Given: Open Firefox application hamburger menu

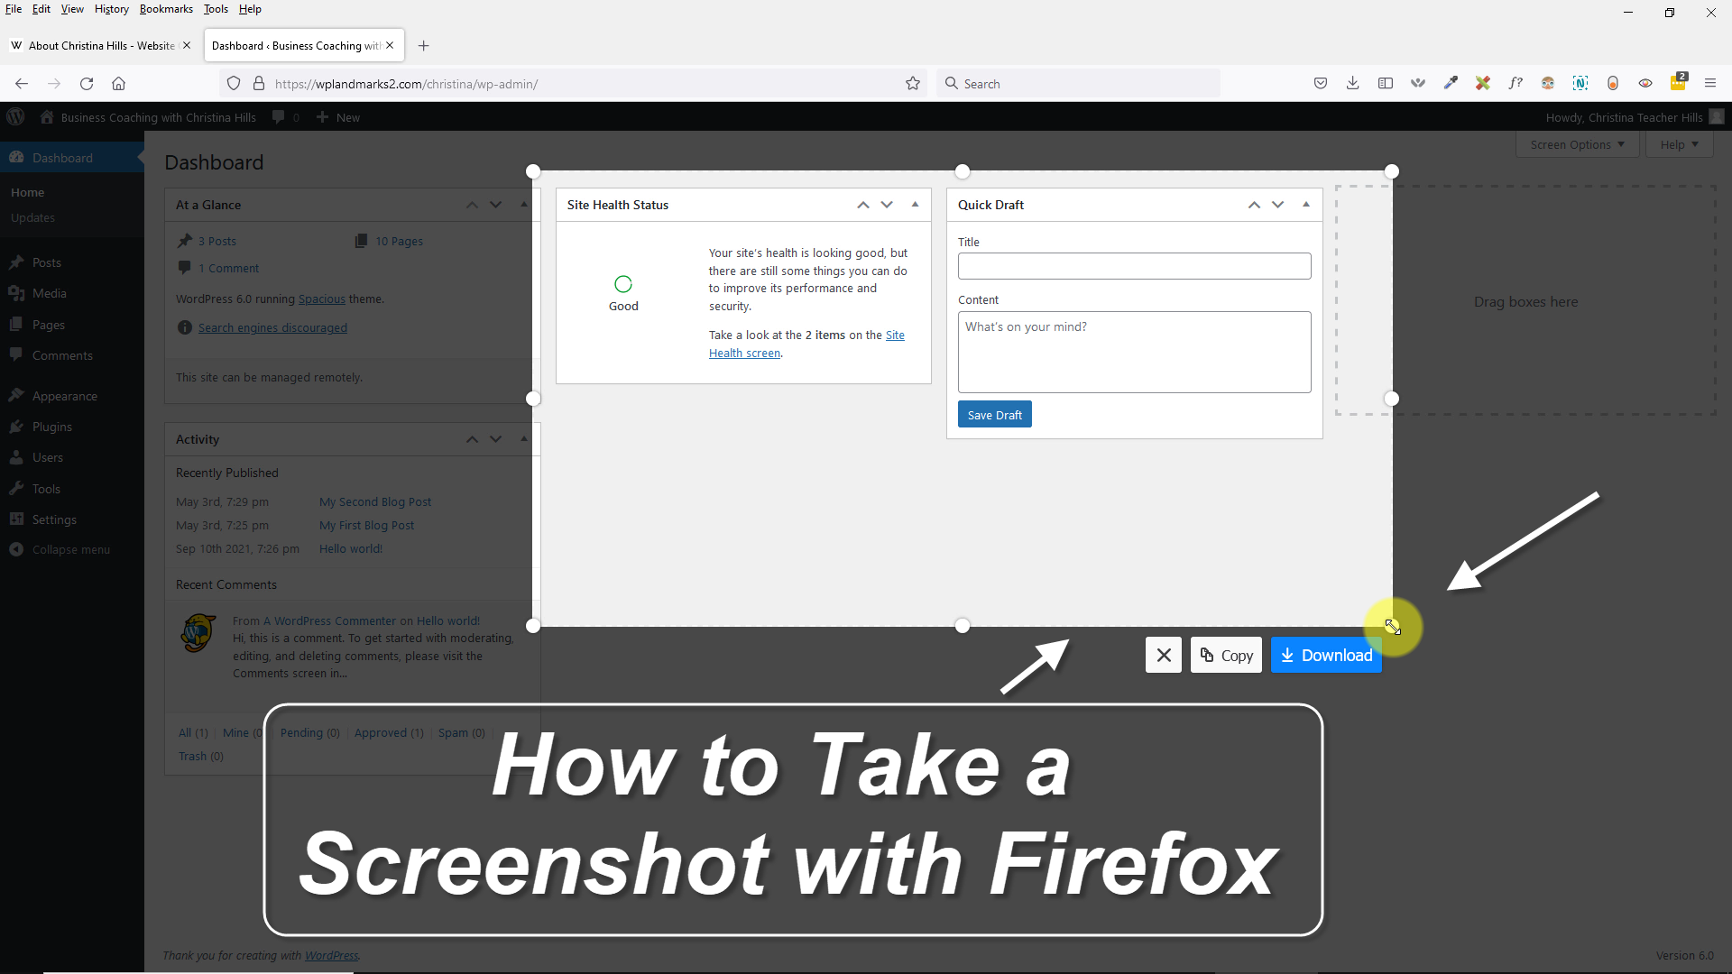Looking at the screenshot, I should click(1710, 84).
